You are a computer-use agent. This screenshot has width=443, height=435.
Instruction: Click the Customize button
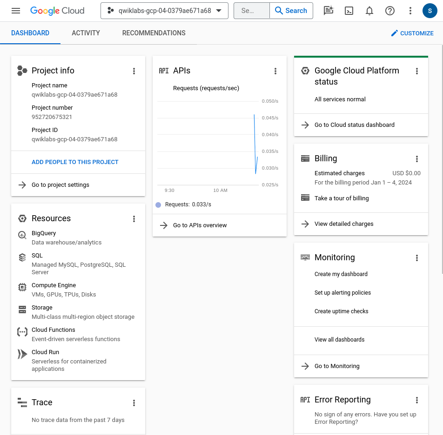pyautogui.click(x=412, y=33)
